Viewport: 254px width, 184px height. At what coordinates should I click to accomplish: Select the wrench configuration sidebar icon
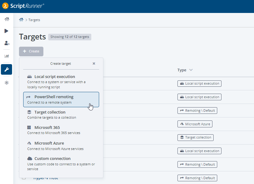point(7,70)
